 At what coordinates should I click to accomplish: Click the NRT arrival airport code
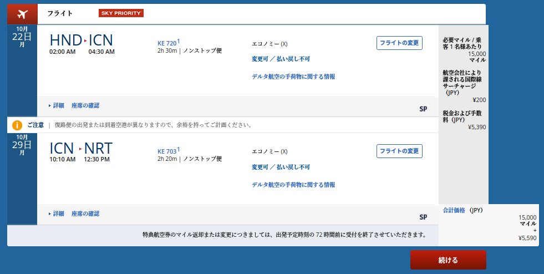pos(99,149)
